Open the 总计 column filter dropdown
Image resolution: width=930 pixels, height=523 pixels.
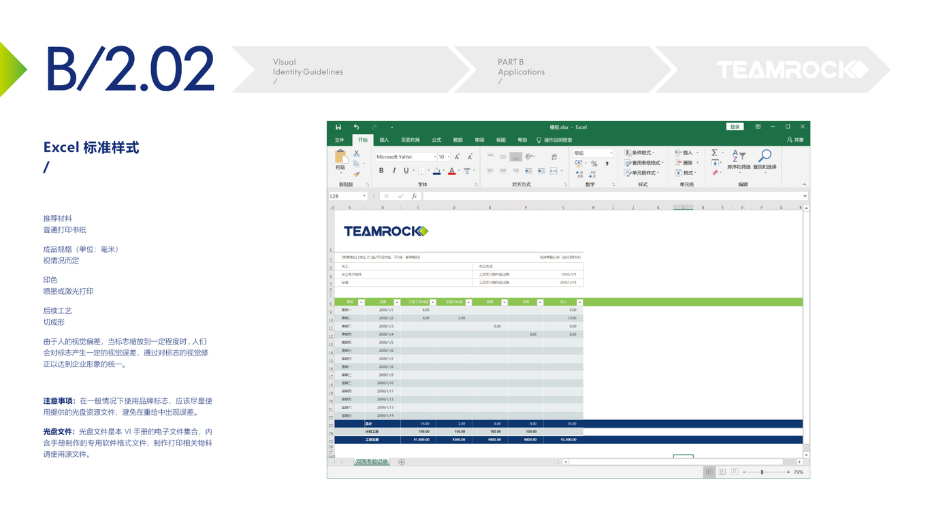(579, 302)
